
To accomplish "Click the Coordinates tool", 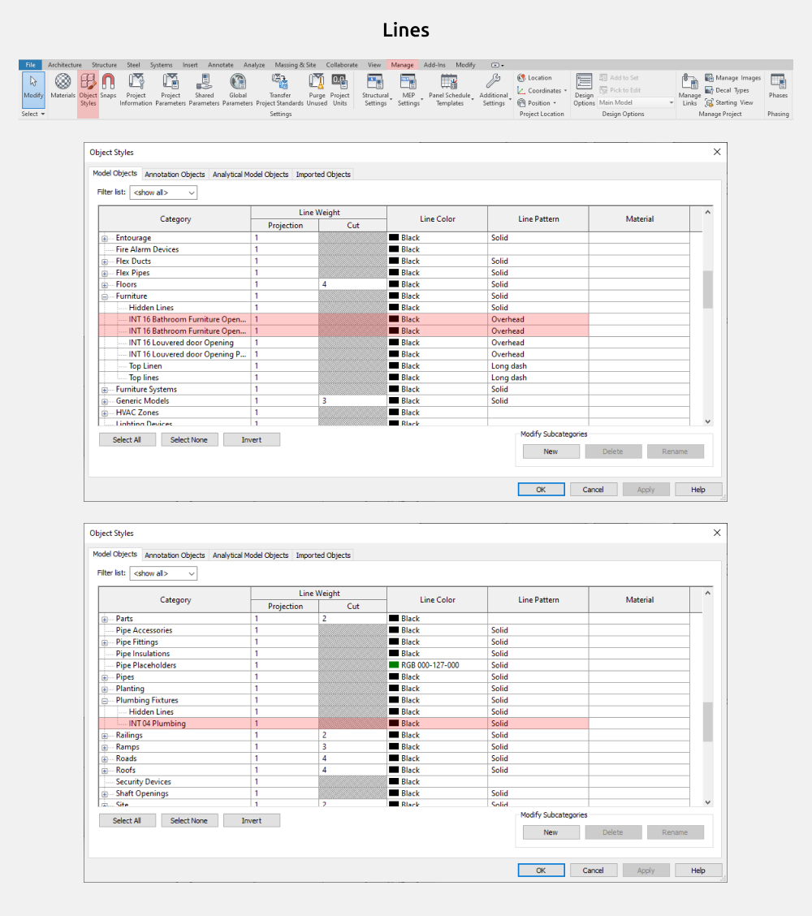I will (x=542, y=91).
